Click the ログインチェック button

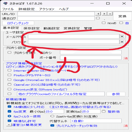tap(18, 23)
